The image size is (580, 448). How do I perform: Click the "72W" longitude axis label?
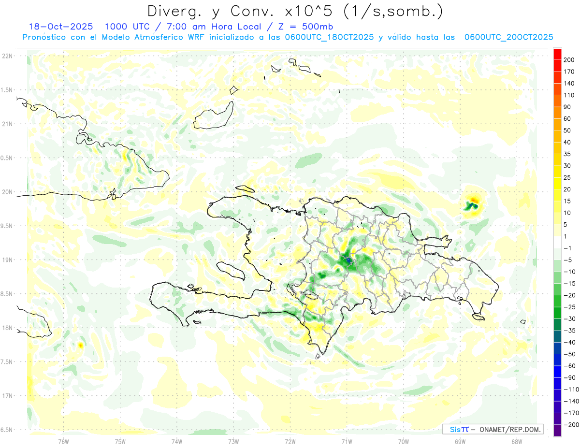290,442
